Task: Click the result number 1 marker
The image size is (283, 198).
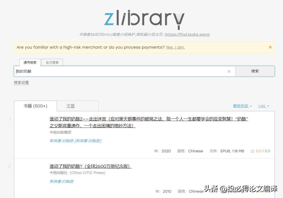Action: (x=10, y=119)
